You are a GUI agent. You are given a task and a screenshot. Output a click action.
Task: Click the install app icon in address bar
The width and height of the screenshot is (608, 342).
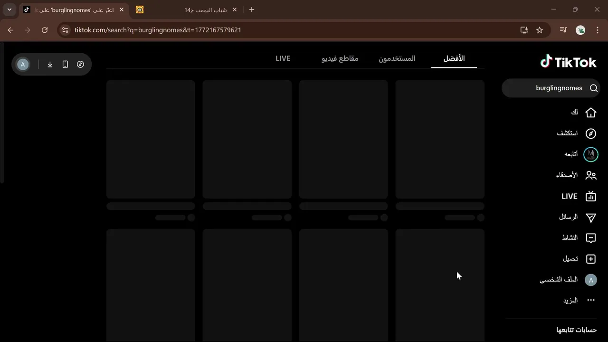tap(524, 30)
